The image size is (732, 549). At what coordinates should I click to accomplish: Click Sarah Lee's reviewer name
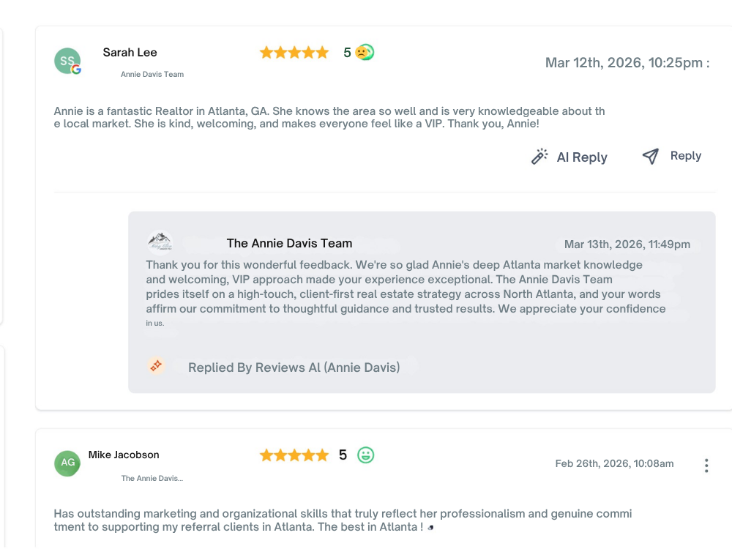click(x=130, y=52)
